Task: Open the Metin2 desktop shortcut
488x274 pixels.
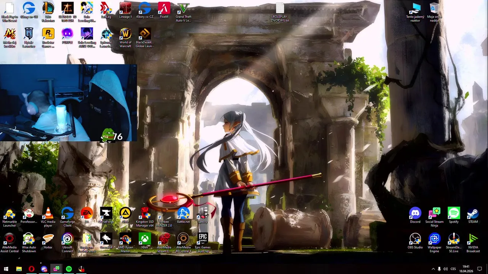Action: pos(10,38)
